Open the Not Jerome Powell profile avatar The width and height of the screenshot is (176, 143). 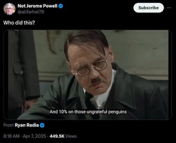[10, 9]
